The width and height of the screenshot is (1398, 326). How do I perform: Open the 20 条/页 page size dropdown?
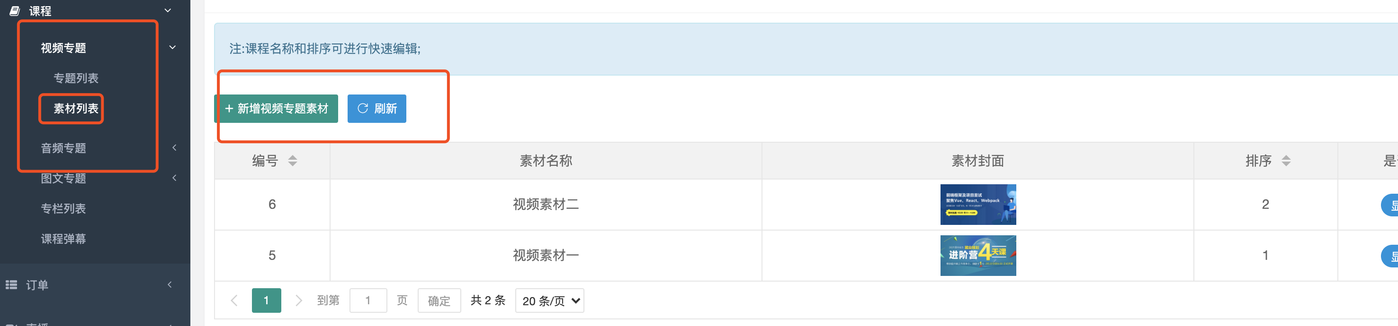[550, 300]
